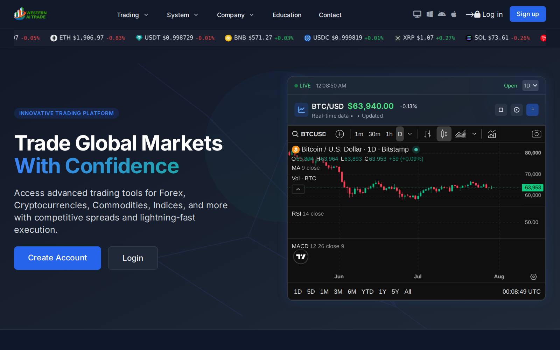Click the Create Account button
Viewport: 560px width, 350px height.
[57, 258]
